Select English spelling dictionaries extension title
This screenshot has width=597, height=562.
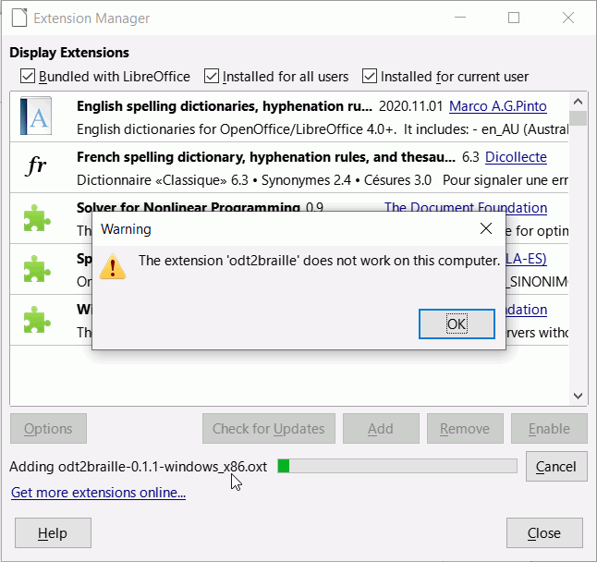tap(225, 106)
